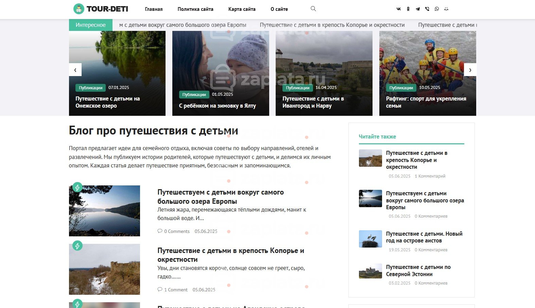The width and height of the screenshot is (535, 308).
Task: Open slide 'С ребёнком на зимовку в Ялту'
Action: pyautogui.click(x=218, y=106)
